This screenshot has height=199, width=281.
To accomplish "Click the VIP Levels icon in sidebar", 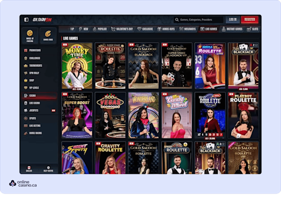I will point(26,88).
